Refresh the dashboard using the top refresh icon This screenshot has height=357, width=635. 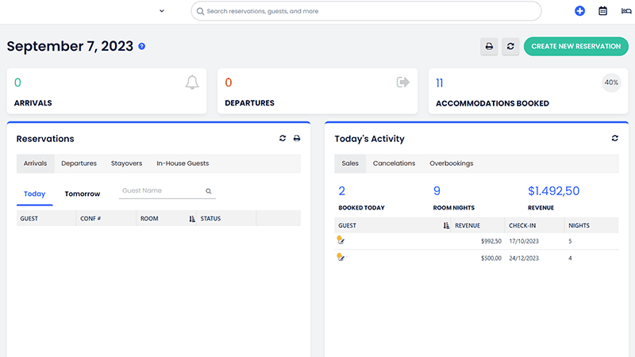(510, 47)
